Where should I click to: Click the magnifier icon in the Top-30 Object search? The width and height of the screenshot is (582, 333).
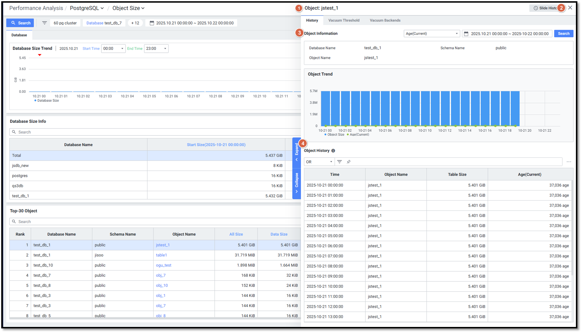(14, 221)
